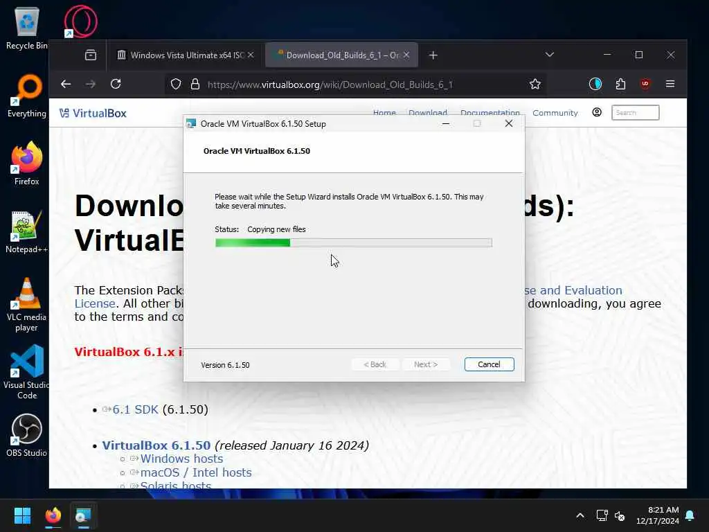Click the VirtualBox site Search field

pyautogui.click(x=636, y=113)
